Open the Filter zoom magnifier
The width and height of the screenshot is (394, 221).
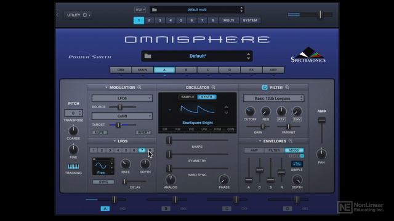287,87
